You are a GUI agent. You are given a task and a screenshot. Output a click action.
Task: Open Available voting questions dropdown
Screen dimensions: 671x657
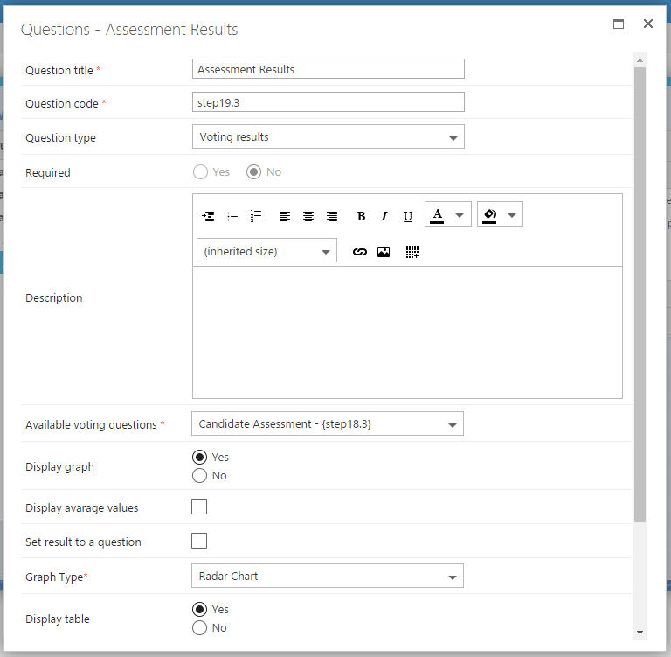328,424
